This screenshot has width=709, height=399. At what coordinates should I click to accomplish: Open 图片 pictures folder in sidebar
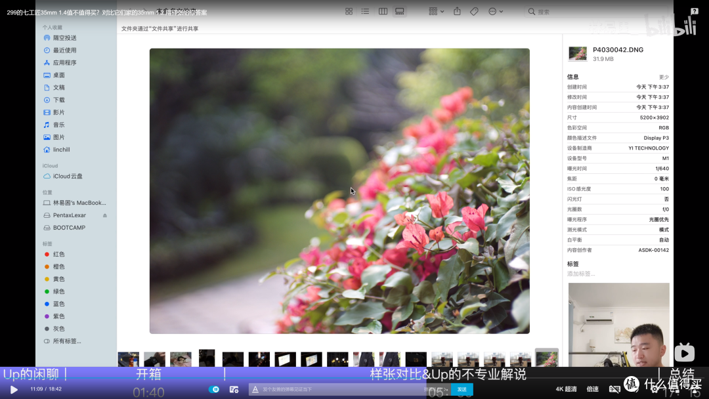54,137
